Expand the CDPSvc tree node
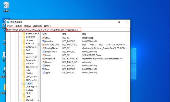Viewport: 170px width, 102px height. tap(21, 73)
